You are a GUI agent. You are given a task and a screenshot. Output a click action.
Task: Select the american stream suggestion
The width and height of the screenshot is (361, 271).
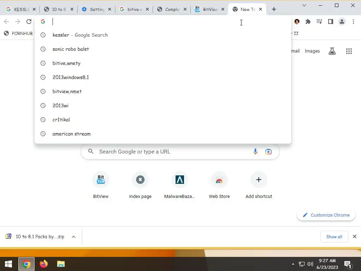(x=163, y=134)
